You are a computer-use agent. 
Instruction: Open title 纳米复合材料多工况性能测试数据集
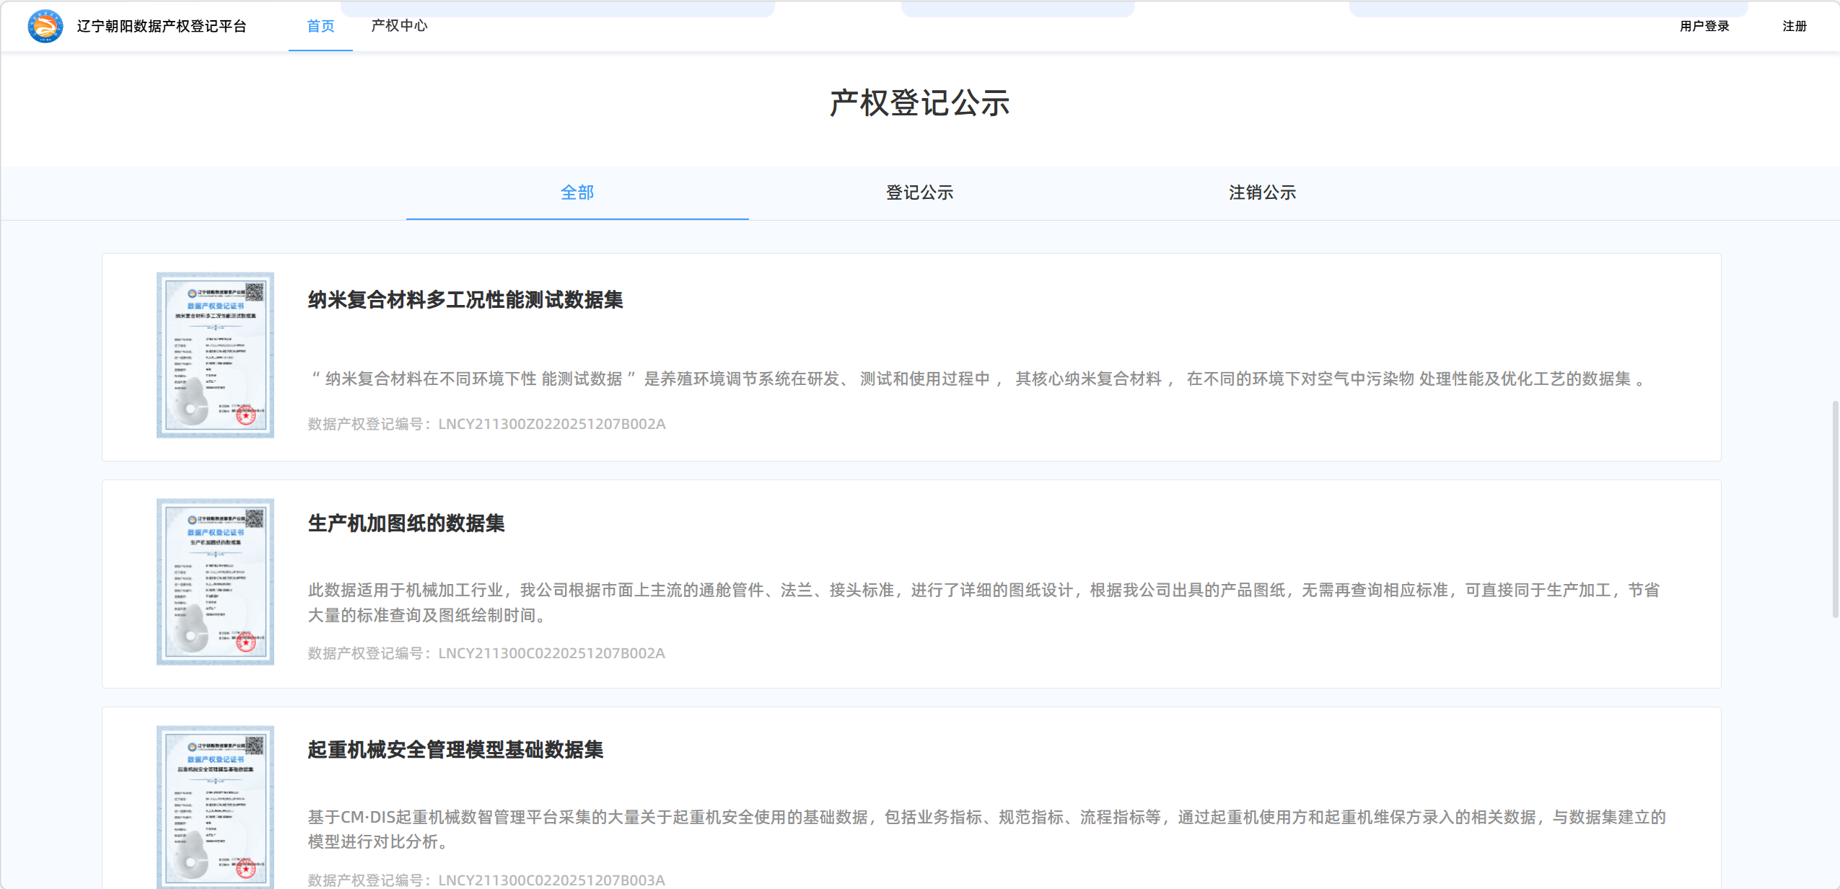tap(465, 300)
